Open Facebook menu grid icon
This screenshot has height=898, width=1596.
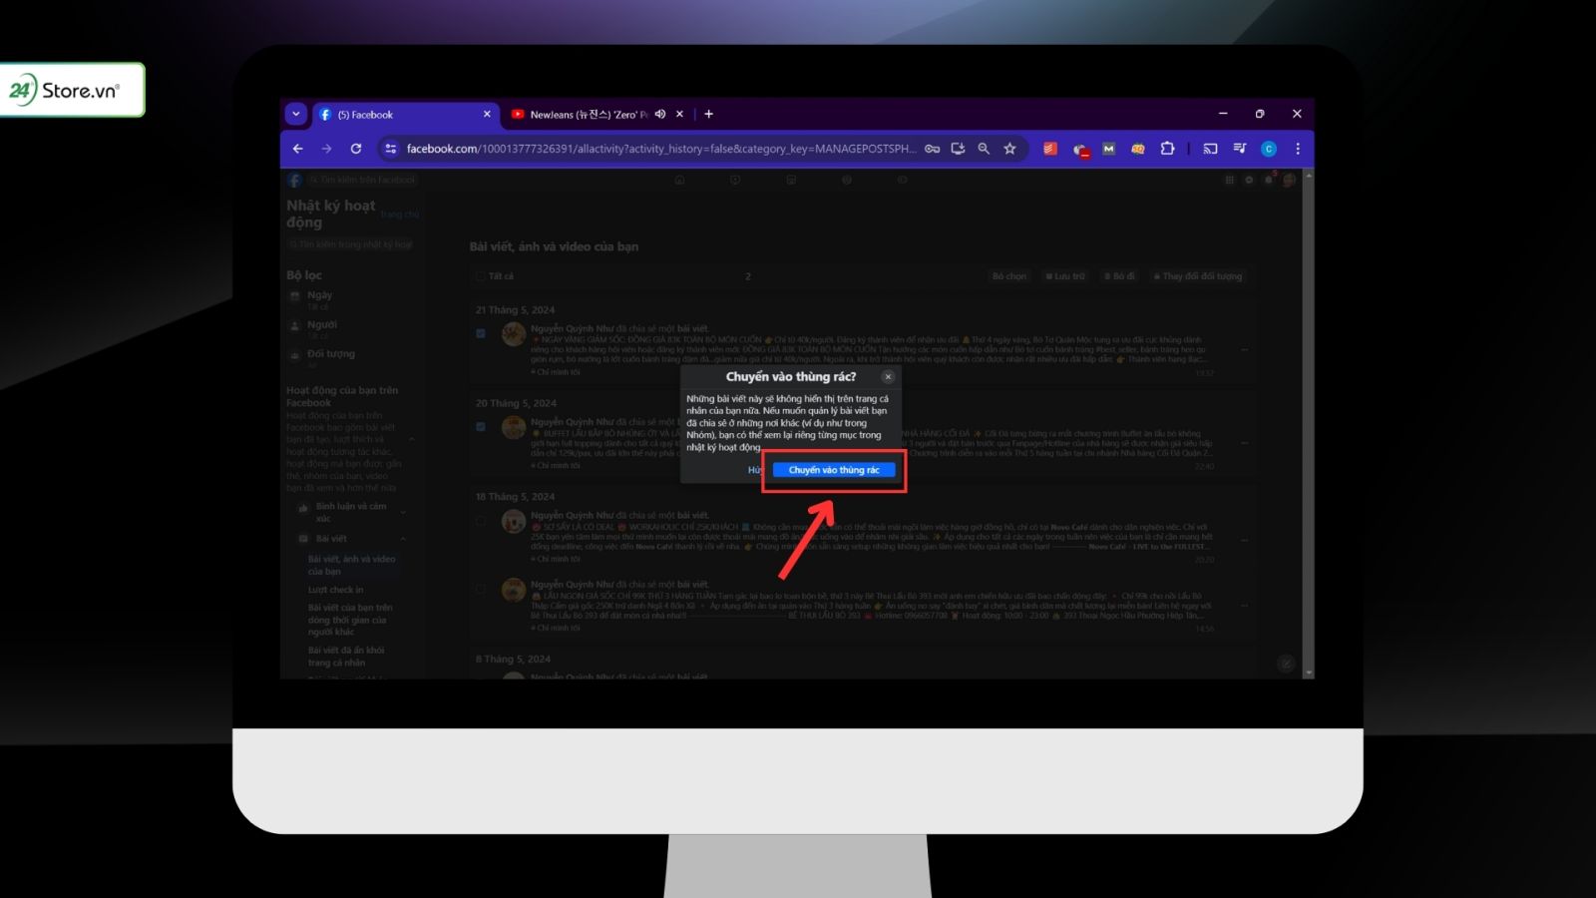(1229, 181)
